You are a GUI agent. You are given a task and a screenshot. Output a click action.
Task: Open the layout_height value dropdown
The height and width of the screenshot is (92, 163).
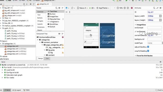(160, 20)
